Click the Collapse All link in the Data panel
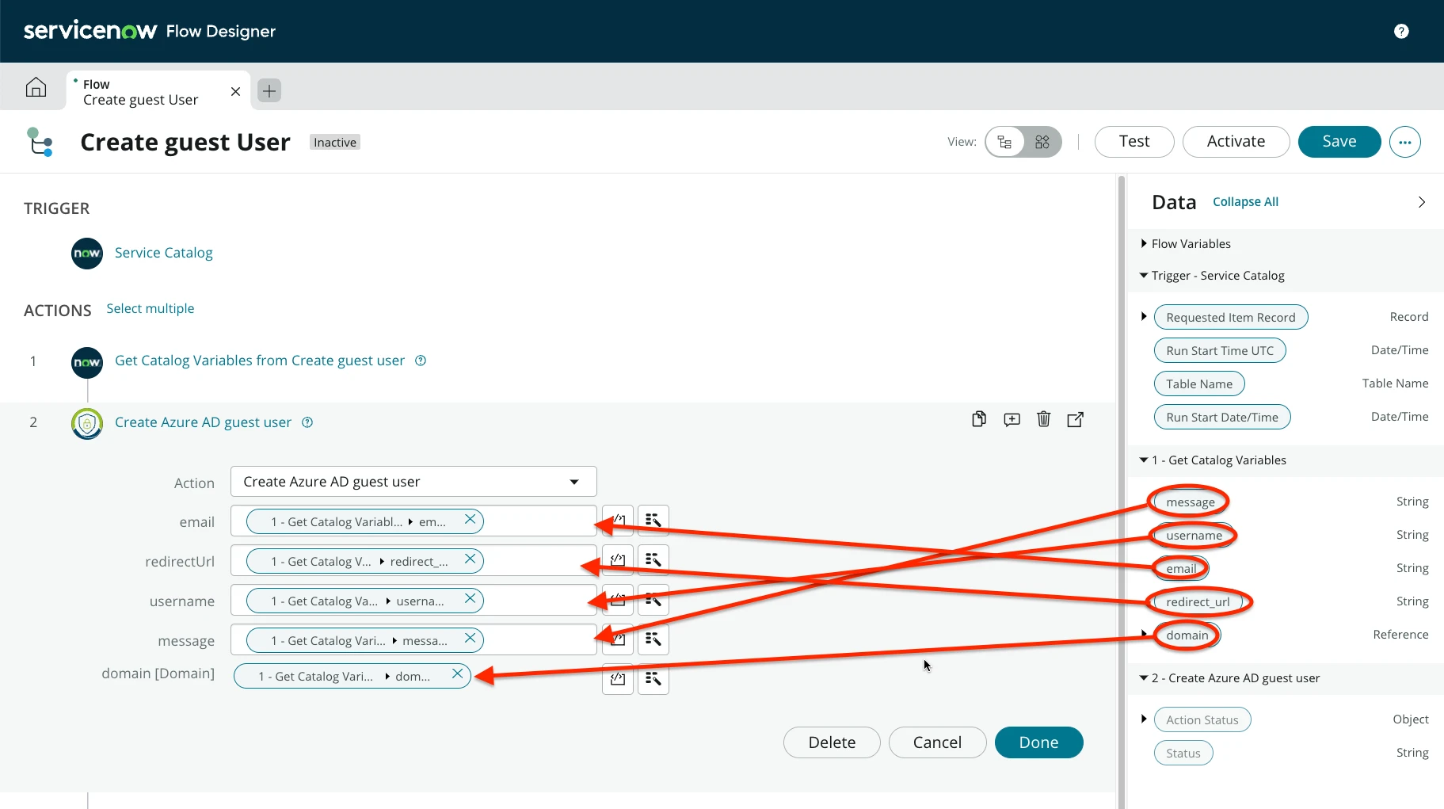The width and height of the screenshot is (1444, 809). [x=1244, y=201]
